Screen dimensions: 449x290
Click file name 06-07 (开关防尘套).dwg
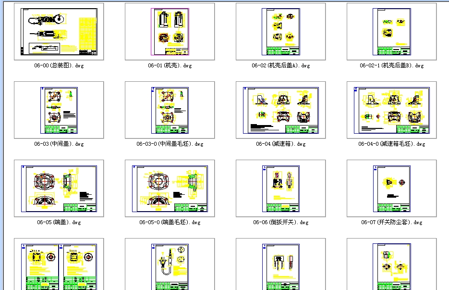coord(392,222)
